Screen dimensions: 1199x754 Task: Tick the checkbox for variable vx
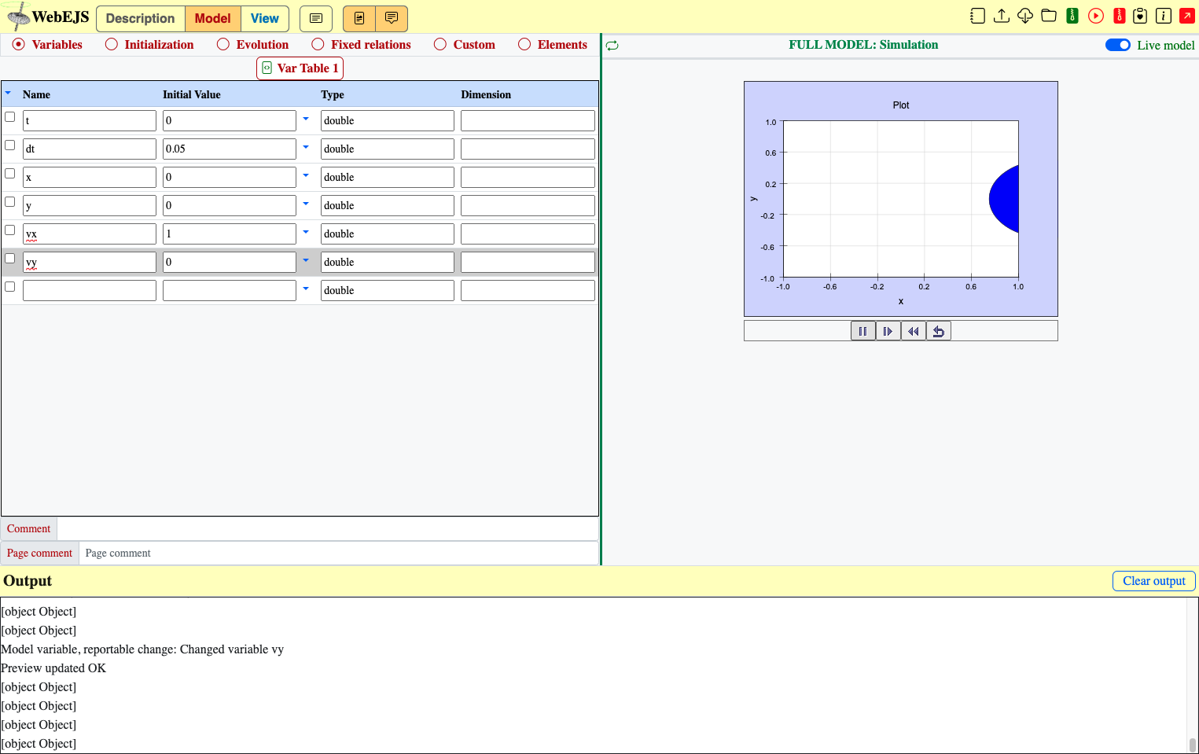click(x=10, y=230)
